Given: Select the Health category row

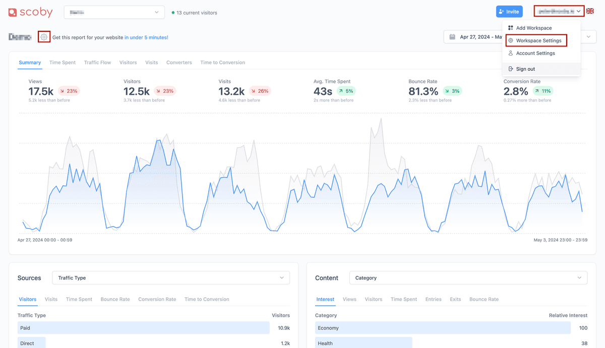Looking at the screenshot, I should pyautogui.click(x=451, y=343).
